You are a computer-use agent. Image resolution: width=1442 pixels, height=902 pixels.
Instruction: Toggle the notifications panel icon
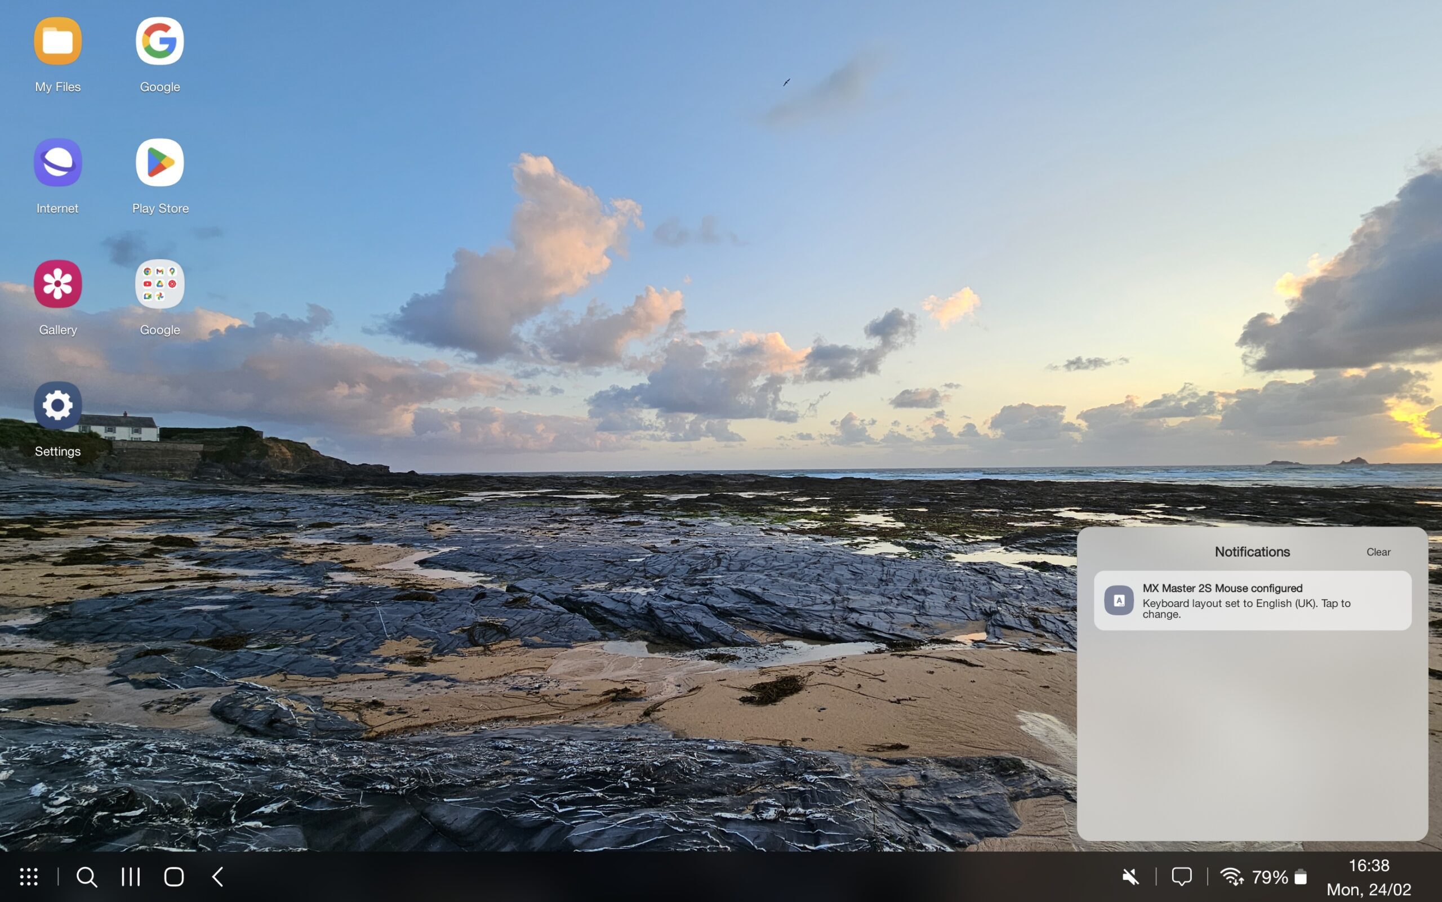click(x=1182, y=876)
